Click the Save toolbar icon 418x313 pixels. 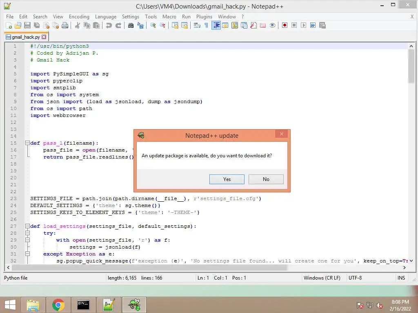pyautogui.click(x=27, y=25)
